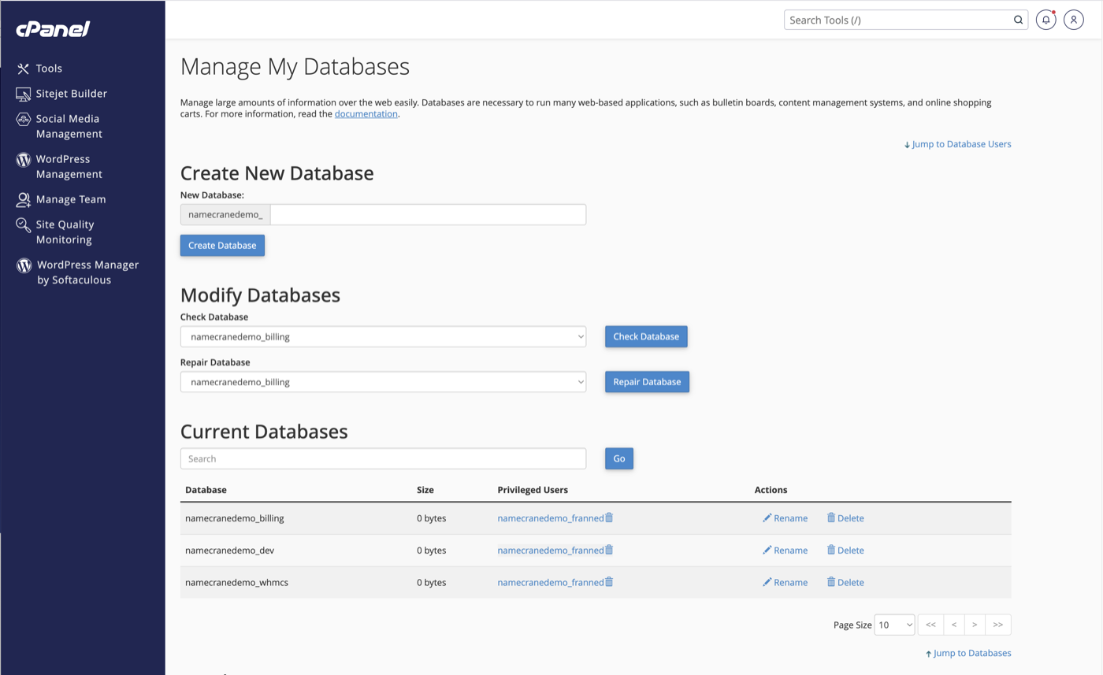
Task: Click the Site Quality Monitoring icon
Action: 22,224
